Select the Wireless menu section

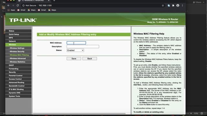tap(18, 45)
